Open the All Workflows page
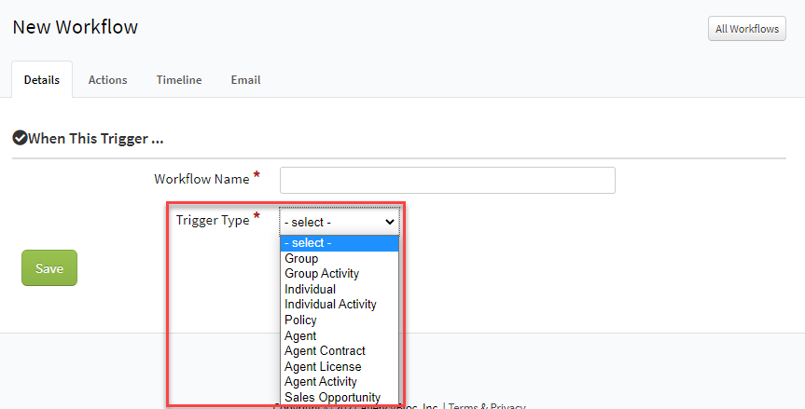This screenshot has height=409, width=805. coord(746,29)
